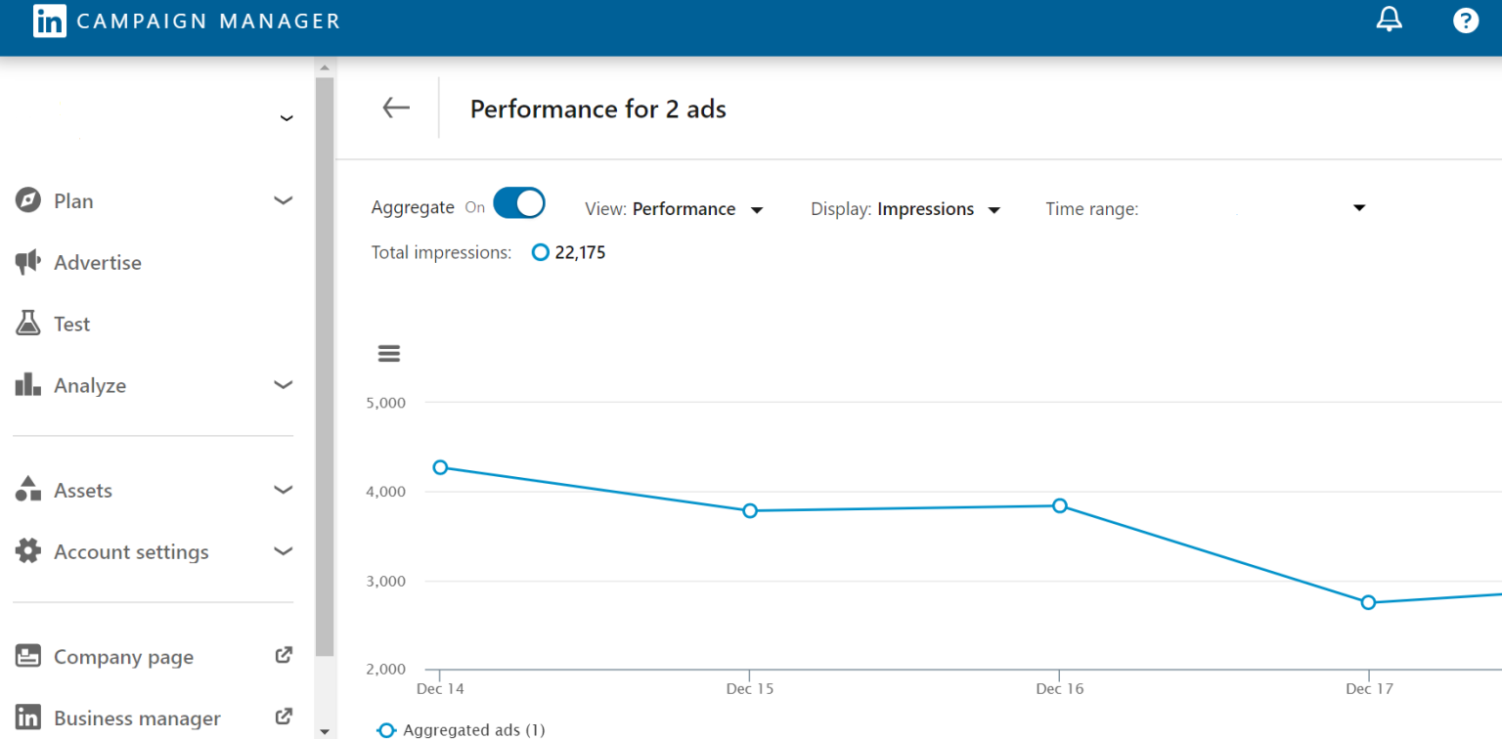Select the Test flask icon in sidebar
Image resolution: width=1502 pixels, height=739 pixels.
pyautogui.click(x=27, y=323)
